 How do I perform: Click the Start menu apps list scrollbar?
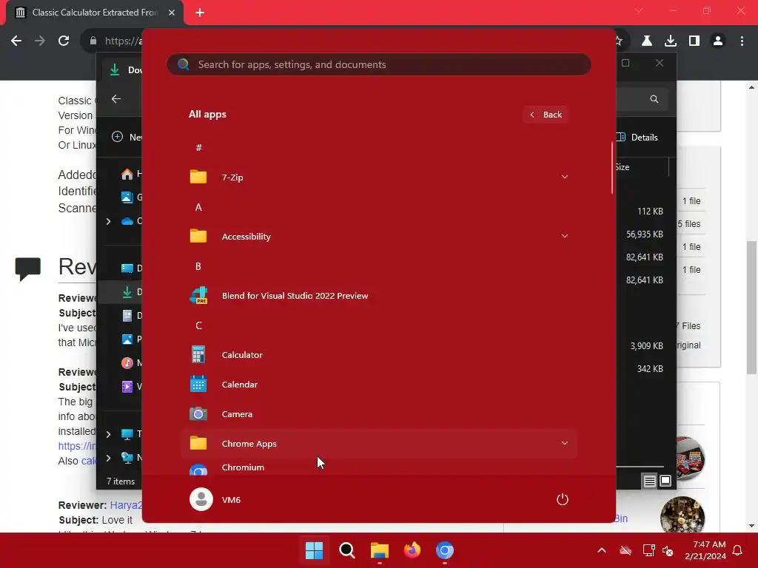point(612,168)
